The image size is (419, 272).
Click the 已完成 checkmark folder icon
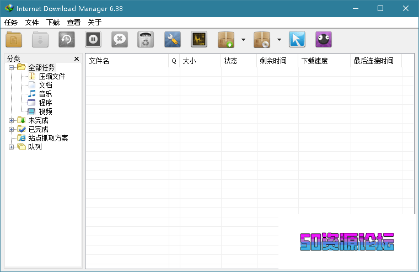click(22, 129)
